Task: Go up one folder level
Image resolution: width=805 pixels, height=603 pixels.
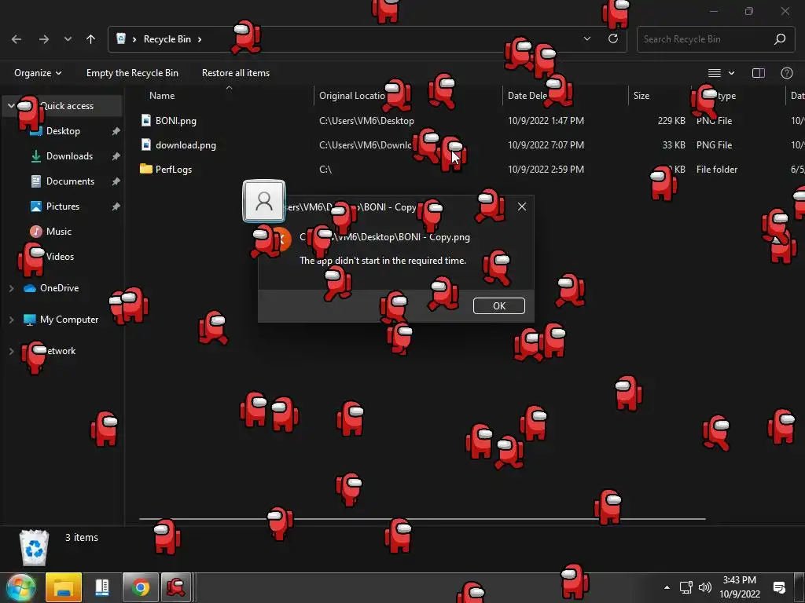Action: tap(91, 39)
